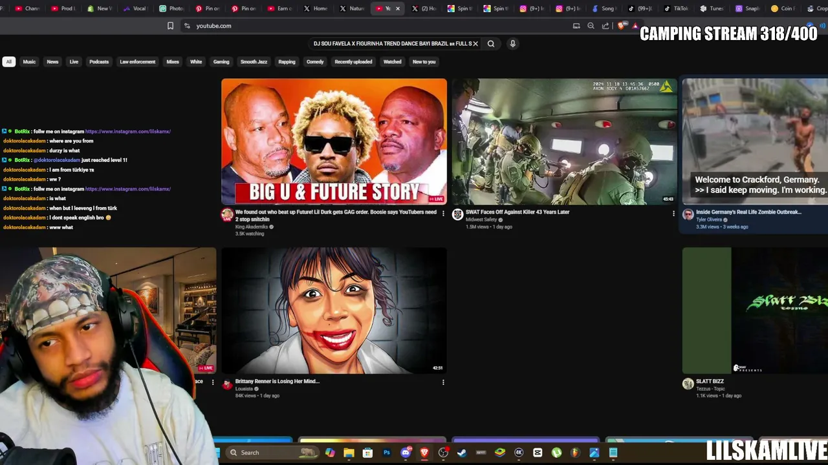Open Copilot from the taskbar
The height and width of the screenshot is (465, 828).
(330, 453)
